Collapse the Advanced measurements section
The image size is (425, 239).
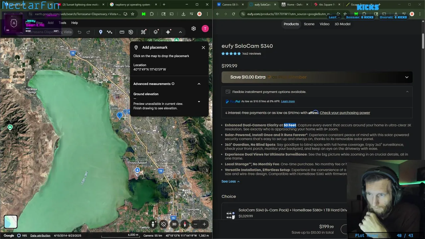(199, 84)
